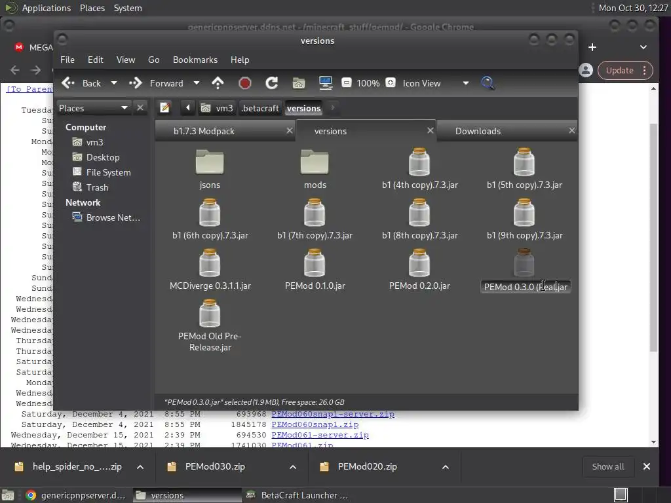
Task: Click the vm3 path bar button
Action: (x=217, y=108)
